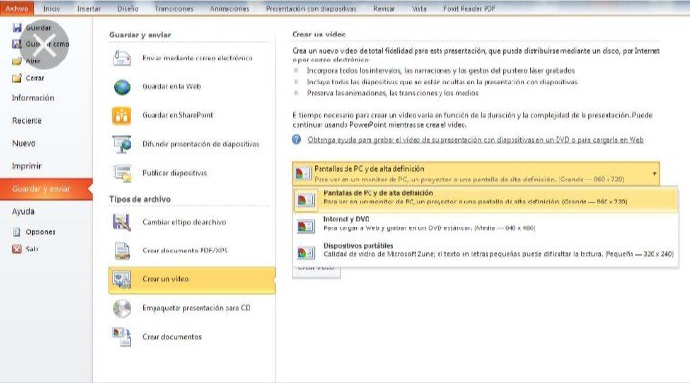Choose Pantallas de PC y de alta definición option
This screenshot has width=690, height=383.
[485, 200]
